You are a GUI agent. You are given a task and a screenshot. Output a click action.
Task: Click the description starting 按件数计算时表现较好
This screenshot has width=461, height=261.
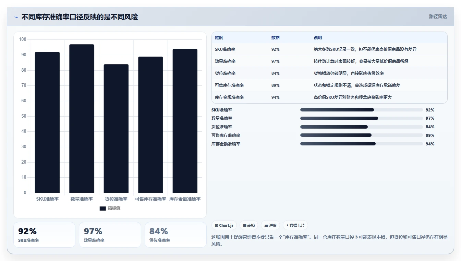pos(361,61)
